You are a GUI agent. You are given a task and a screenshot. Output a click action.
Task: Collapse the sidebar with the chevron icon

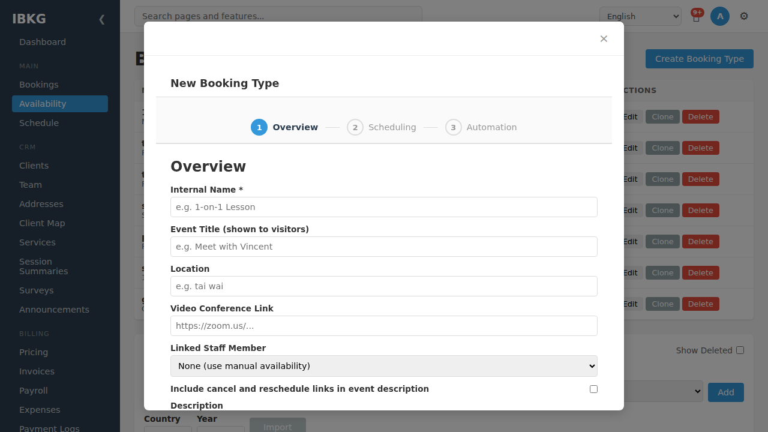coord(101,19)
